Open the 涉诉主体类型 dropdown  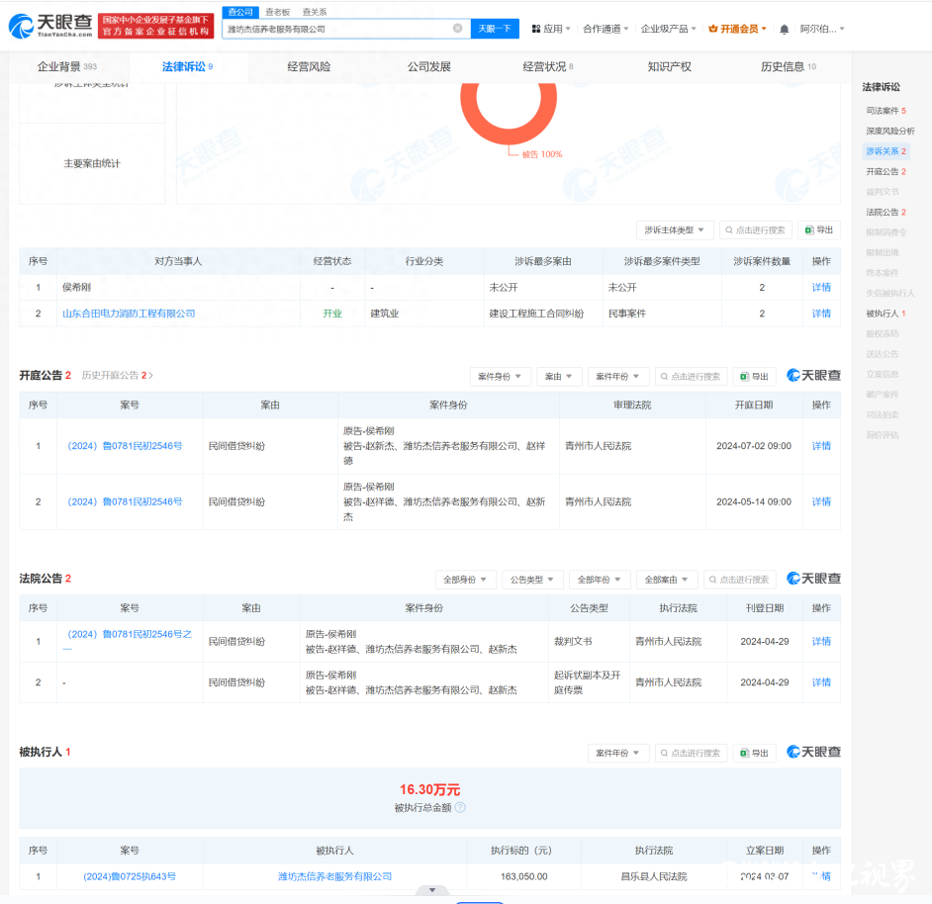[675, 230]
